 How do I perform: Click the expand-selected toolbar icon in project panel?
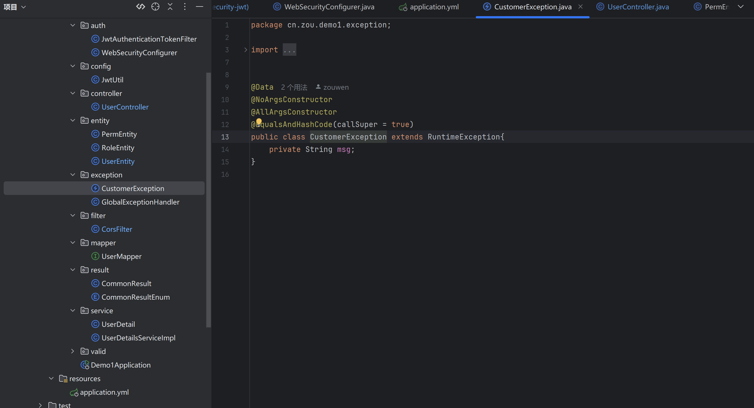click(140, 7)
